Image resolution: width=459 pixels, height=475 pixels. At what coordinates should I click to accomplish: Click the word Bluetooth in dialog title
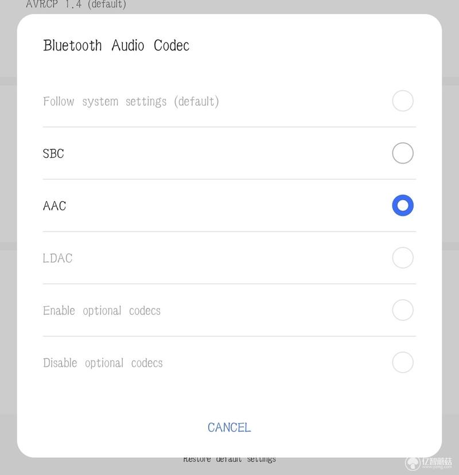coord(72,46)
